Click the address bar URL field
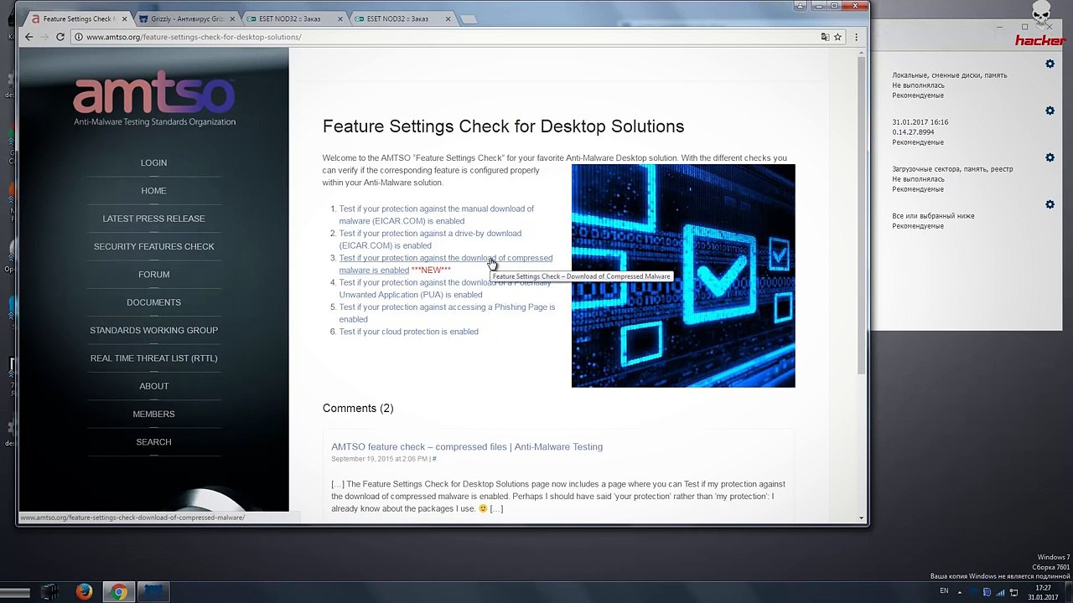This screenshot has height=603, width=1073. click(x=444, y=37)
